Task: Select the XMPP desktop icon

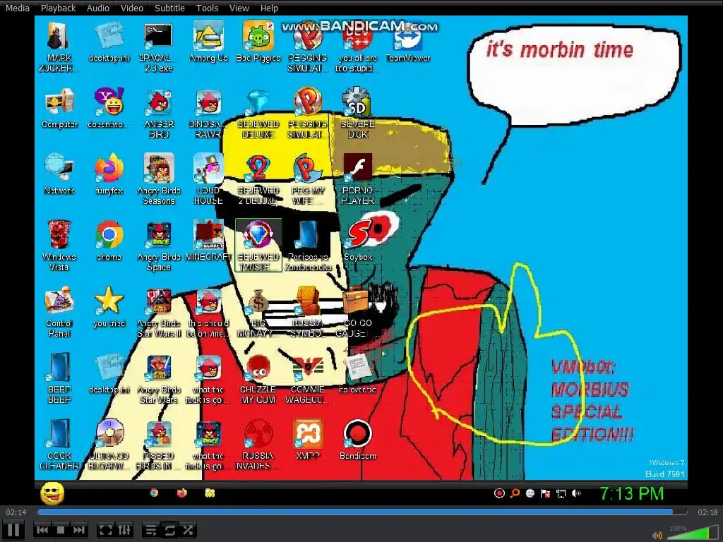Action: (308, 440)
